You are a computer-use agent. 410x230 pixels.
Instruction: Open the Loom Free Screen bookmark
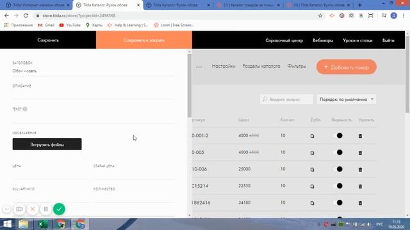tap(174, 25)
